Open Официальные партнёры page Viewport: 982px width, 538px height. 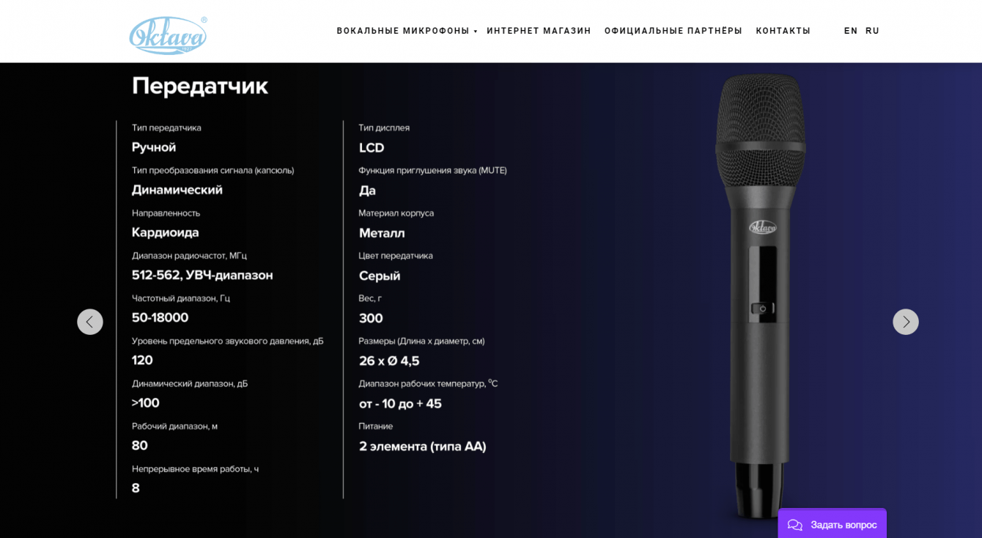673,31
